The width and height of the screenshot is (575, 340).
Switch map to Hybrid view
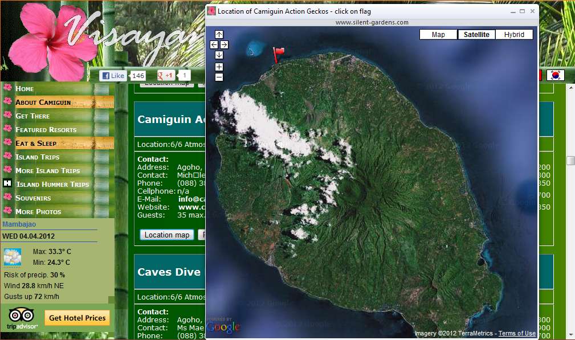pos(514,35)
